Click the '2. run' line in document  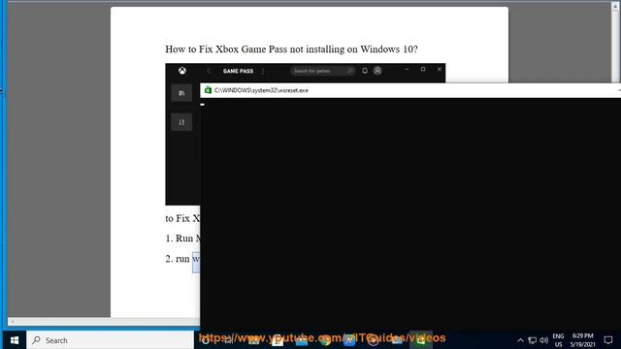[182, 259]
